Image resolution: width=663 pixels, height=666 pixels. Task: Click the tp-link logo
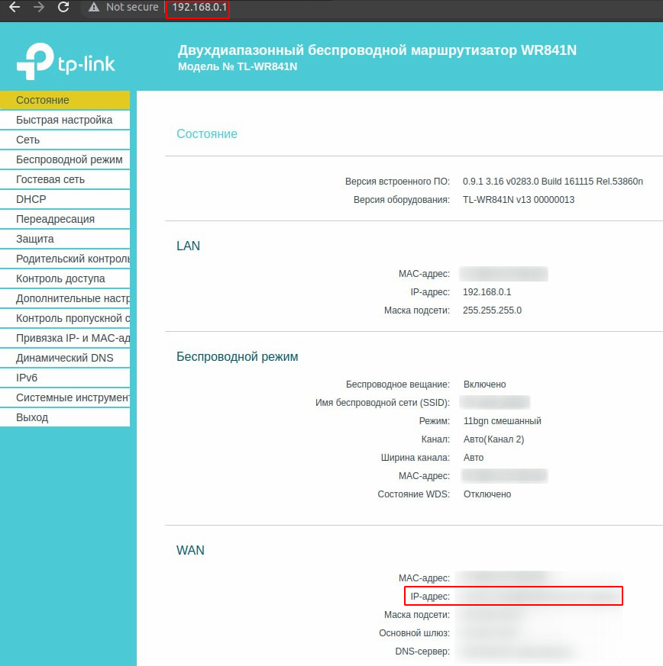click(66, 63)
